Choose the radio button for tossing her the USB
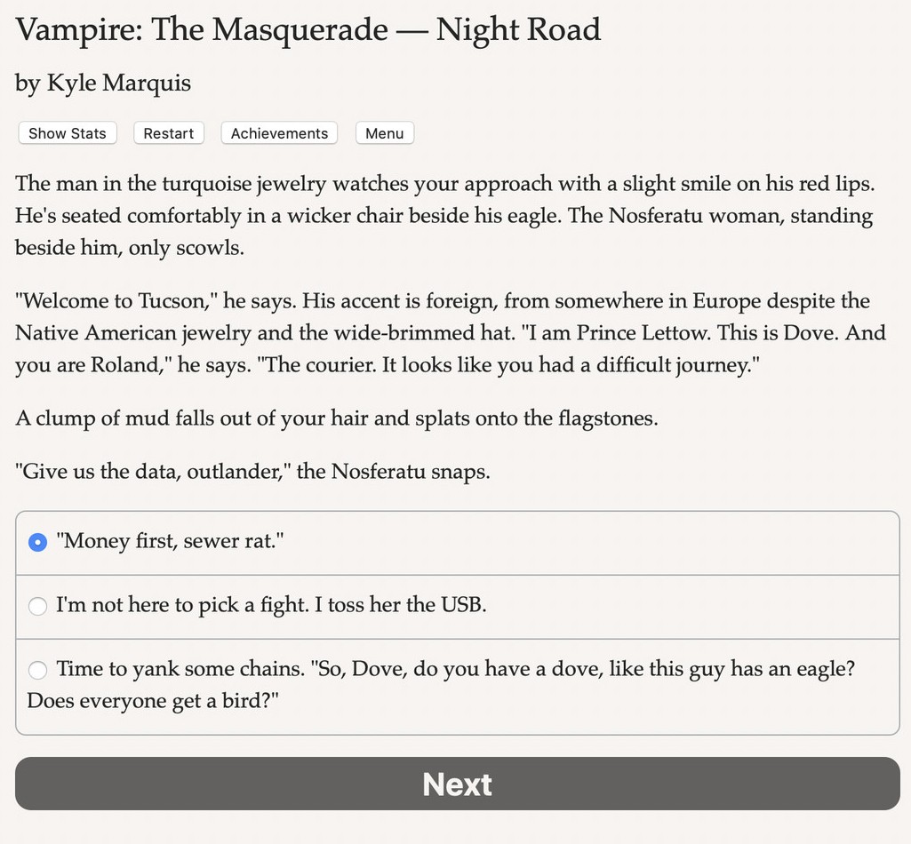 coord(37,606)
